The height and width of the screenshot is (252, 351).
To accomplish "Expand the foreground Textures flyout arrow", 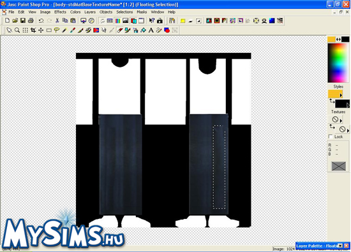I will (x=341, y=121).
